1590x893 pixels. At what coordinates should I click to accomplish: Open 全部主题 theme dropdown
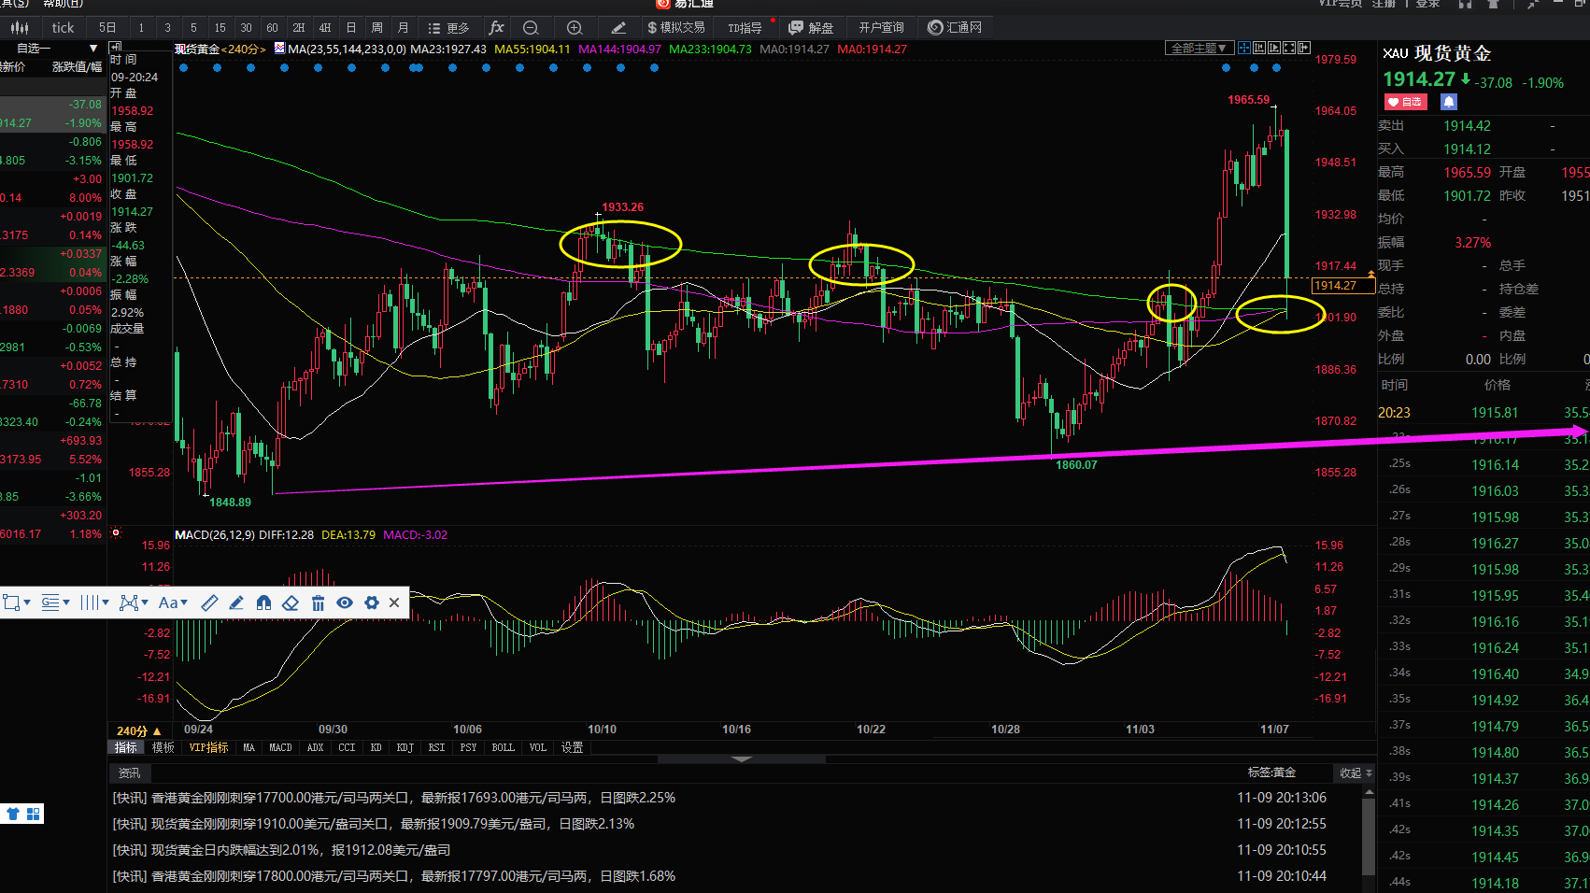(1200, 48)
